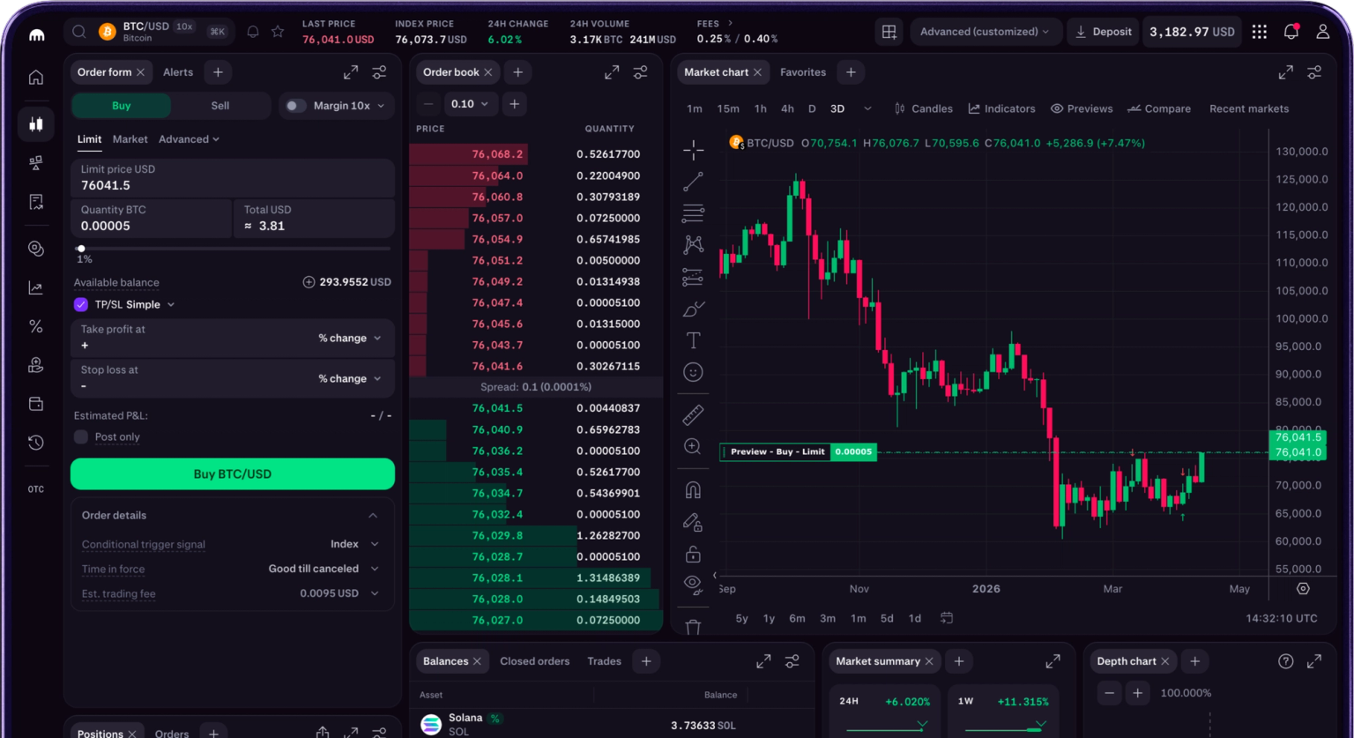Image resolution: width=1354 pixels, height=738 pixels.
Task: Open the apps grid menu
Action: pyautogui.click(x=1259, y=32)
